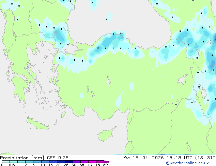Pick the 15–20 mm legend swatch
The height and width of the screenshot is (166, 216).
(x=53, y=162)
